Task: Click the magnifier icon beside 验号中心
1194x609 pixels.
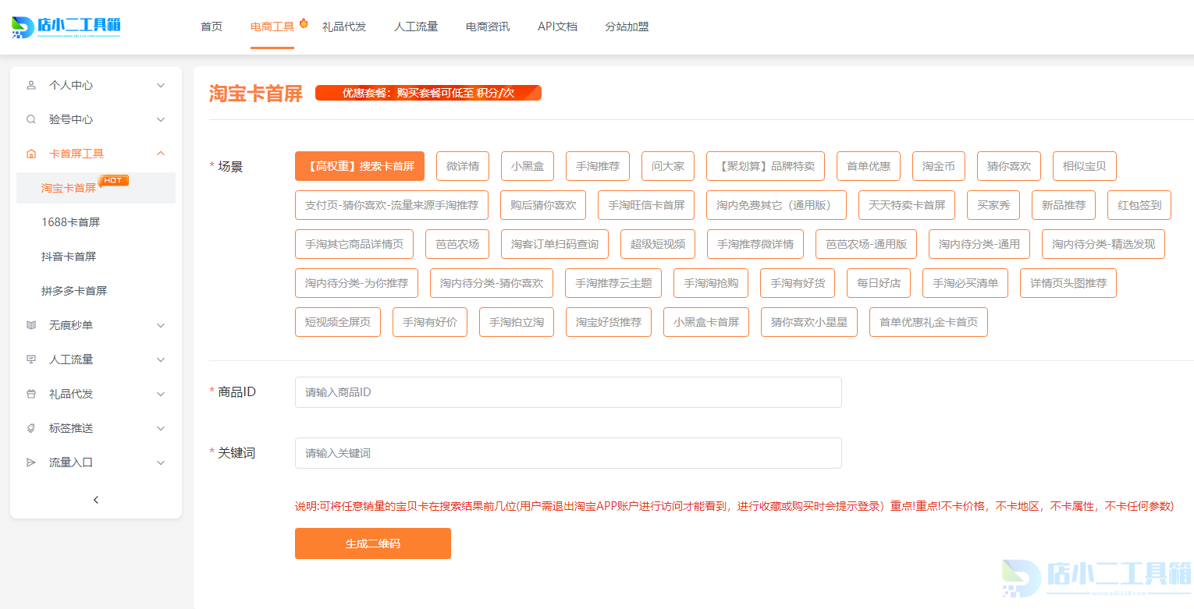Action: 31,119
